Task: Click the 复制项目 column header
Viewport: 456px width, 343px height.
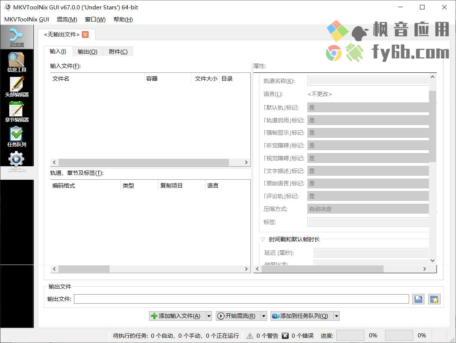Action: tap(182, 186)
